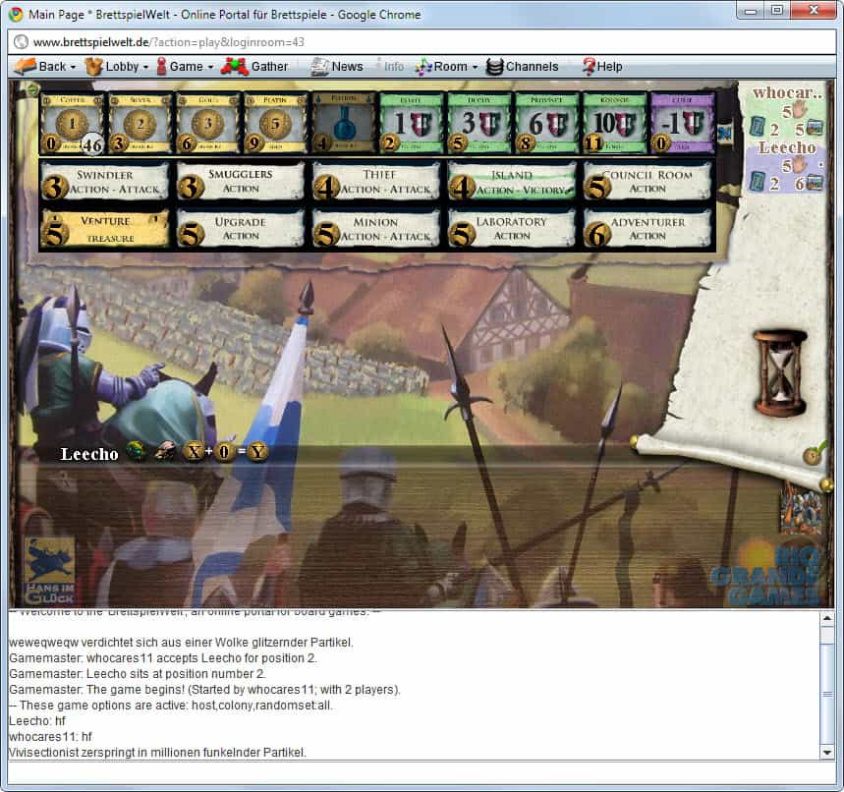The height and width of the screenshot is (792, 844).
Task: Click the site globe icon in address bar
Action: click(21, 42)
